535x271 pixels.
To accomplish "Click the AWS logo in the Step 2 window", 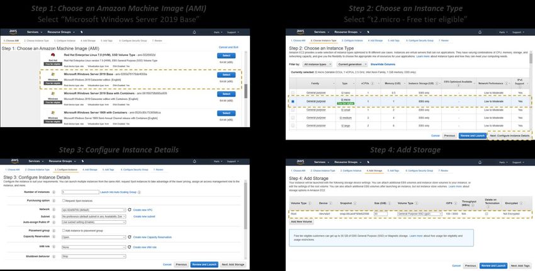I will tap(300, 31).
